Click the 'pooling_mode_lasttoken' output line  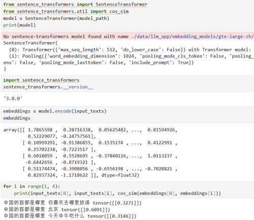click(x=99, y=63)
